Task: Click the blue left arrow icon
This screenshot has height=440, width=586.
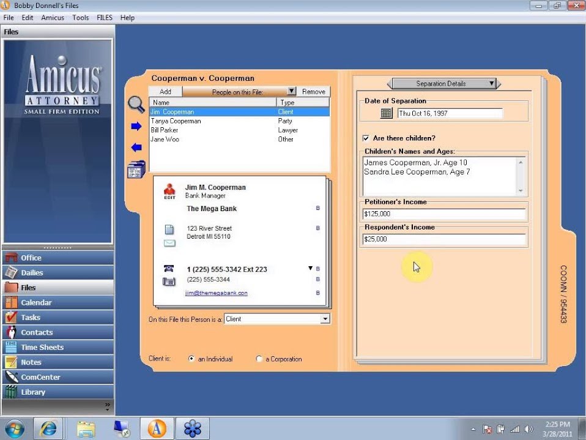Action: [x=136, y=147]
